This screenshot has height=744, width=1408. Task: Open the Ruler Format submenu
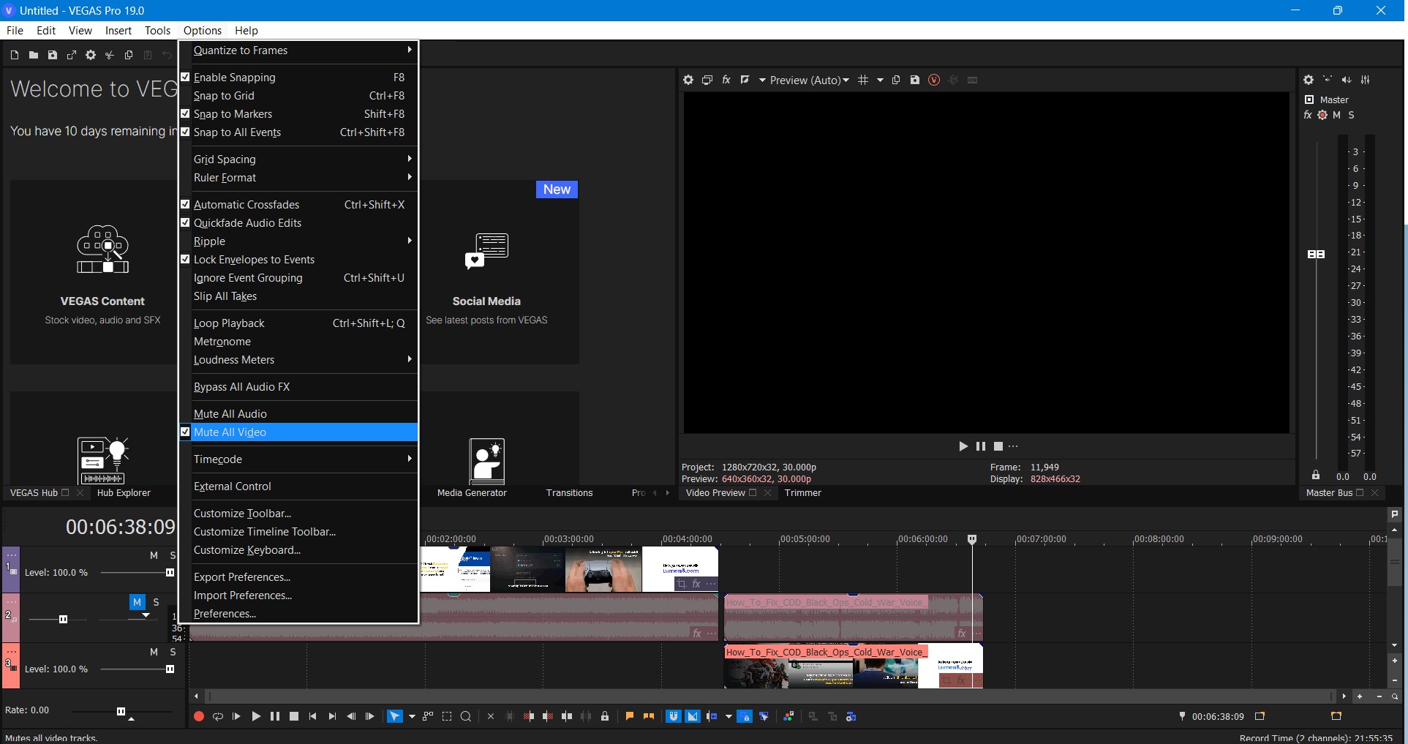299,177
